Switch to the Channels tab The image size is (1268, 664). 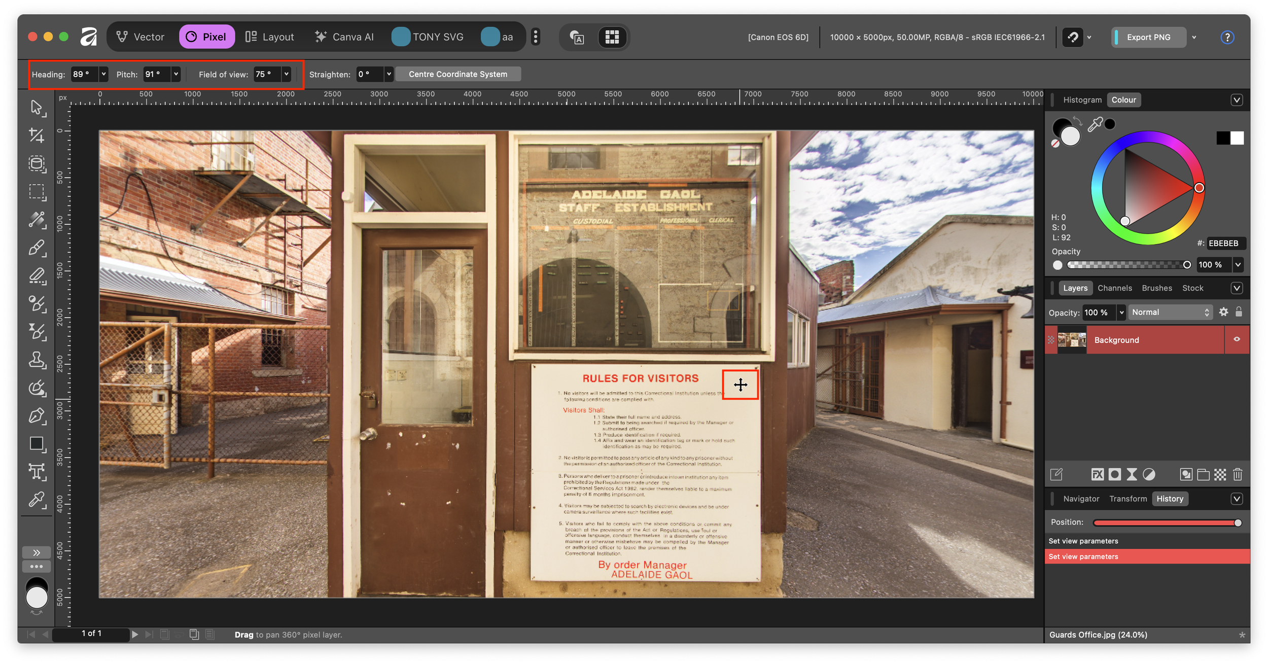pyautogui.click(x=1114, y=288)
